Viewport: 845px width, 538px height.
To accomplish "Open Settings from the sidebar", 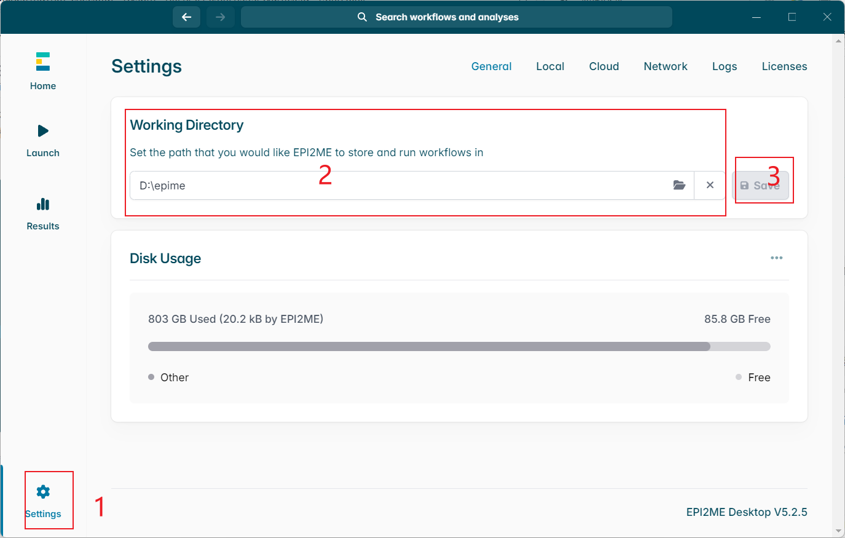I will point(43,502).
